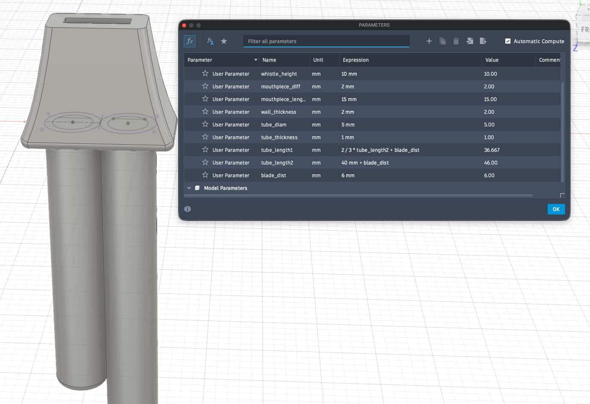This screenshot has height=404, width=590.
Task: Focus the Filter all parameters field
Action: 326,41
